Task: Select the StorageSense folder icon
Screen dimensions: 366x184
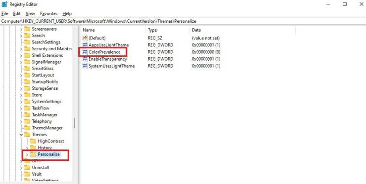Action: pos(27,88)
